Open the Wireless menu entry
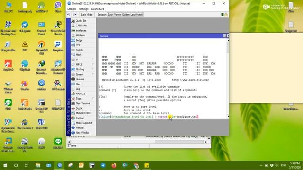This screenshot has width=303, height=170. (80, 35)
